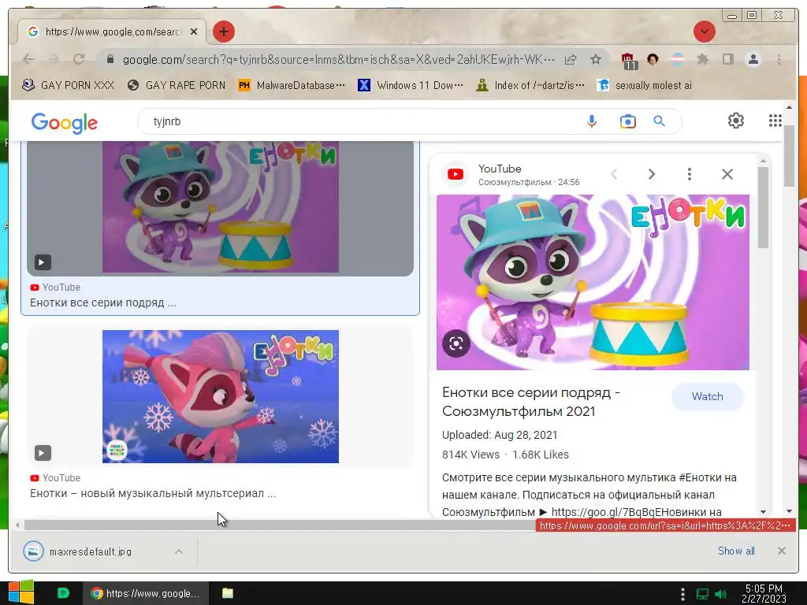The image size is (807, 605).
Task: Open the Енотки все серии подряд title link
Action: pos(530,402)
